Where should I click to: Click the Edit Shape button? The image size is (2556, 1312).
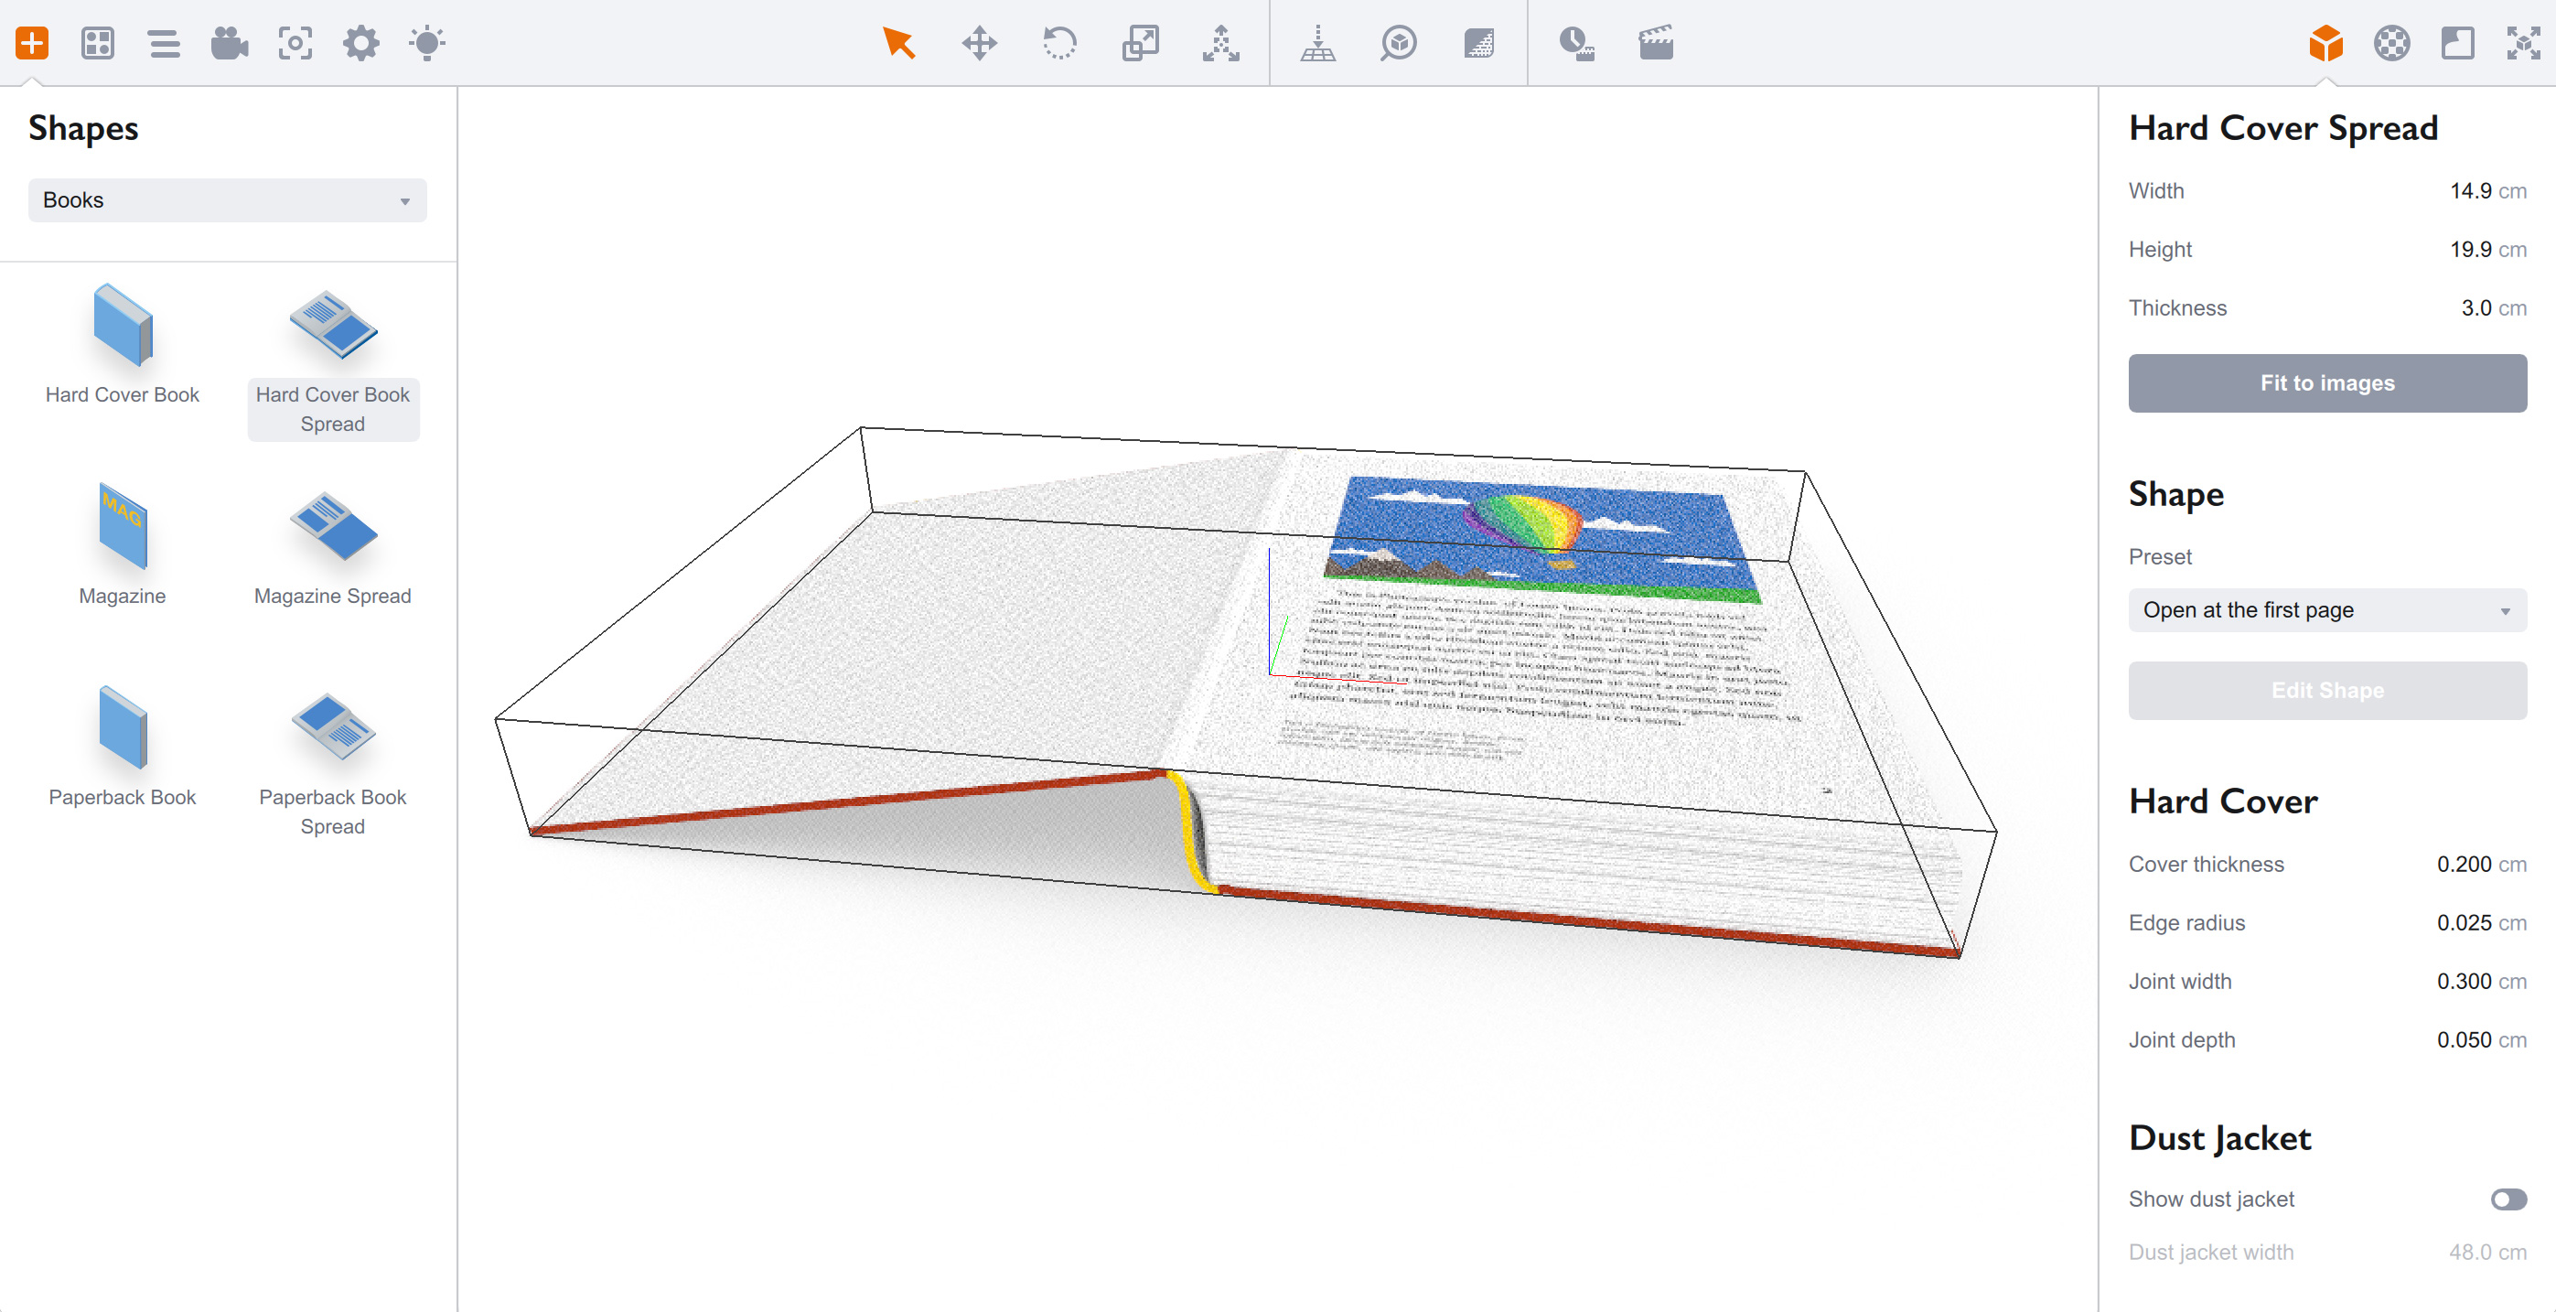click(2326, 691)
